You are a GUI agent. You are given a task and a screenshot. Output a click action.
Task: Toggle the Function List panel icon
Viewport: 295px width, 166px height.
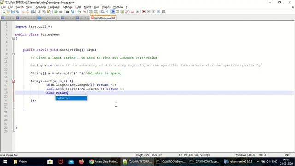point(127,12)
